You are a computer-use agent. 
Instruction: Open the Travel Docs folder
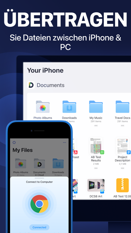122,107
